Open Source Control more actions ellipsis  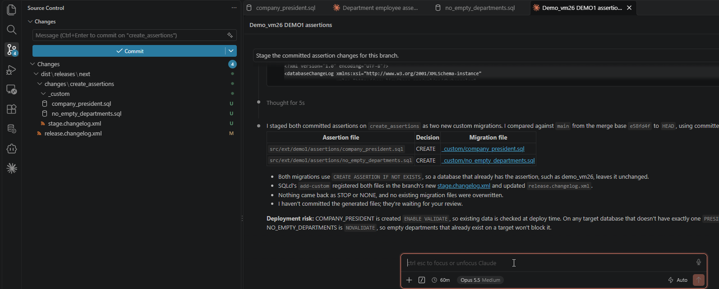234,8
